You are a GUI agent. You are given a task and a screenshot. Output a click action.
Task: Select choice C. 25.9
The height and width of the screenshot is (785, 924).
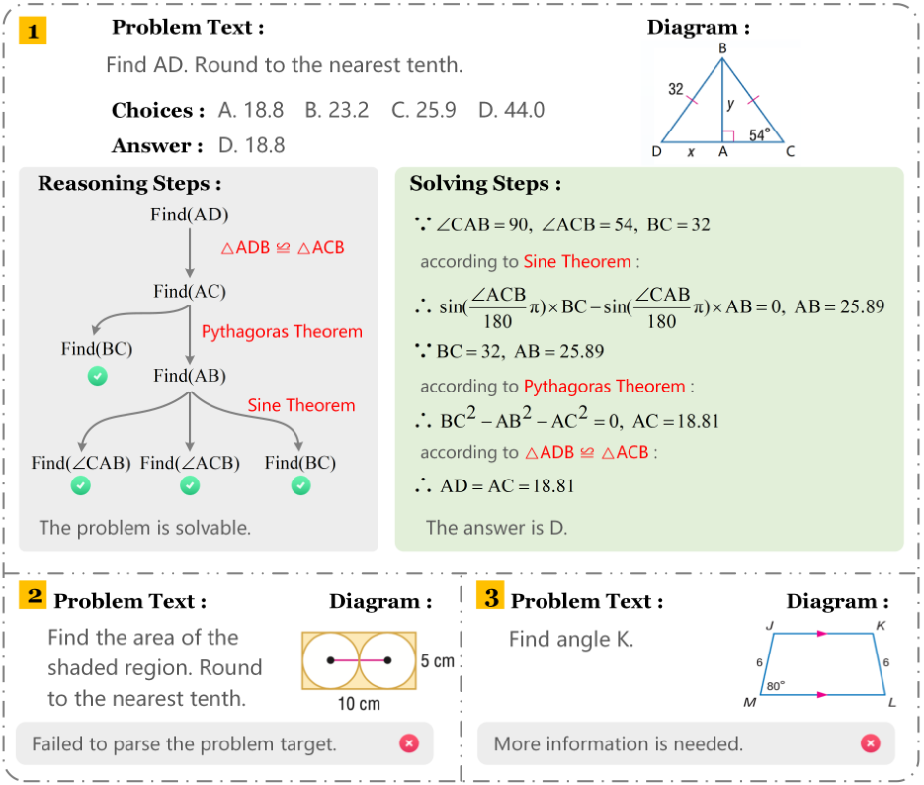coord(424,110)
